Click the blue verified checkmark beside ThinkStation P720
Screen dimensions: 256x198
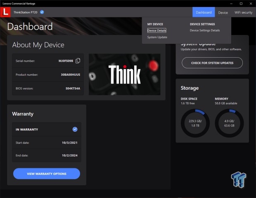click(42, 12)
